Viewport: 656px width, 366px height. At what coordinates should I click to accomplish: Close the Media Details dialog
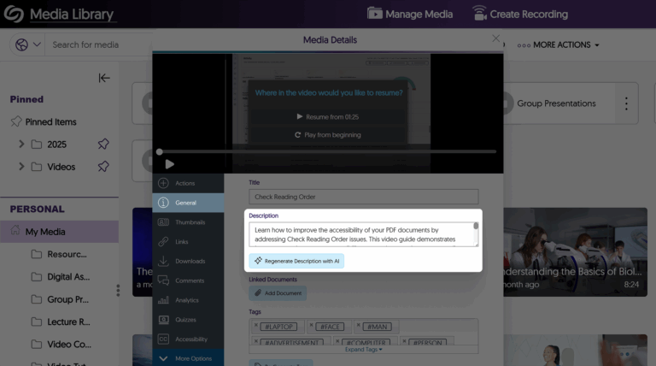click(495, 38)
